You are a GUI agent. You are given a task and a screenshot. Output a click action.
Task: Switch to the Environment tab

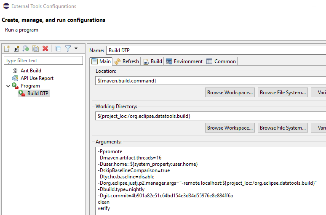184,61
